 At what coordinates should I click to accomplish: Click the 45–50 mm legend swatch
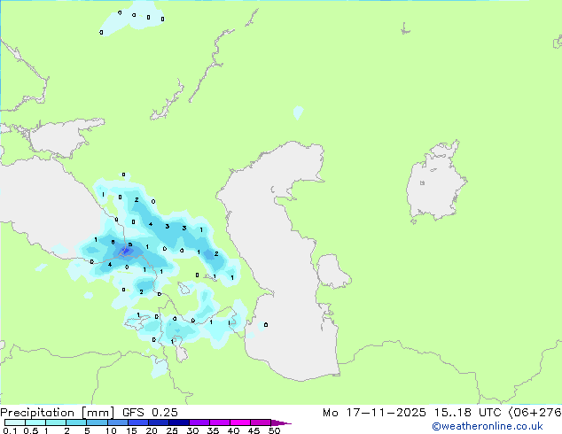click(x=261, y=422)
